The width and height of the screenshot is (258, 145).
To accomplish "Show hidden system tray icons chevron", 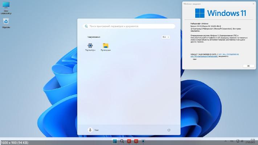I will coord(226,141).
